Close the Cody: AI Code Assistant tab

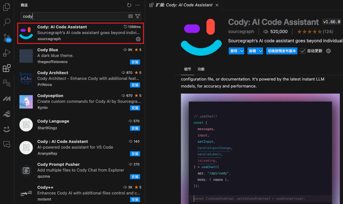[217, 5]
